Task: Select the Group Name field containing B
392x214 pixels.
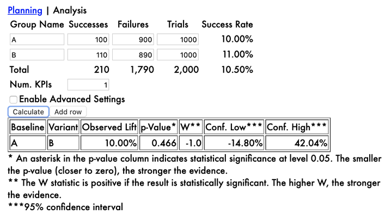Action: tap(37, 55)
